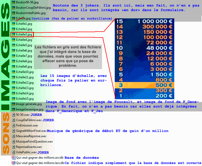This screenshot has width=202, height=166.
Task: Select the file name GagneMillionFinal.wav
Action: click(31, 131)
